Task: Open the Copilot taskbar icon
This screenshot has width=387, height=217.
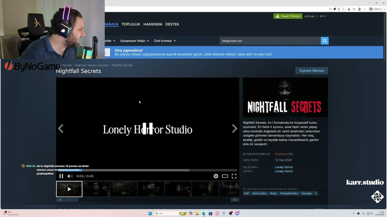Action: [x=190, y=213]
